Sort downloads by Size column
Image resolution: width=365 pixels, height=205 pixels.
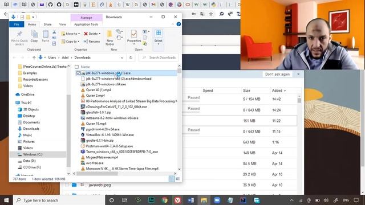[246, 91]
